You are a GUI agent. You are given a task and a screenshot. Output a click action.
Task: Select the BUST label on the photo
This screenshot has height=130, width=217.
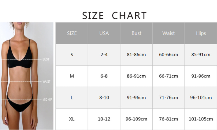pyautogui.click(x=46, y=59)
